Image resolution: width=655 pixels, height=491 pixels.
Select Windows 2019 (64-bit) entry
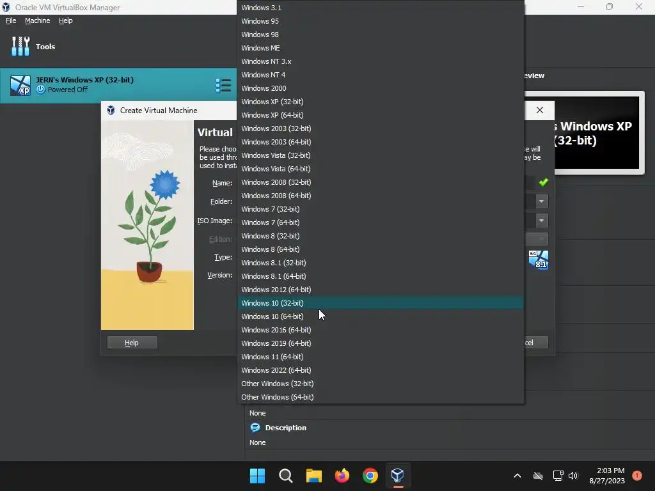[x=381, y=343]
